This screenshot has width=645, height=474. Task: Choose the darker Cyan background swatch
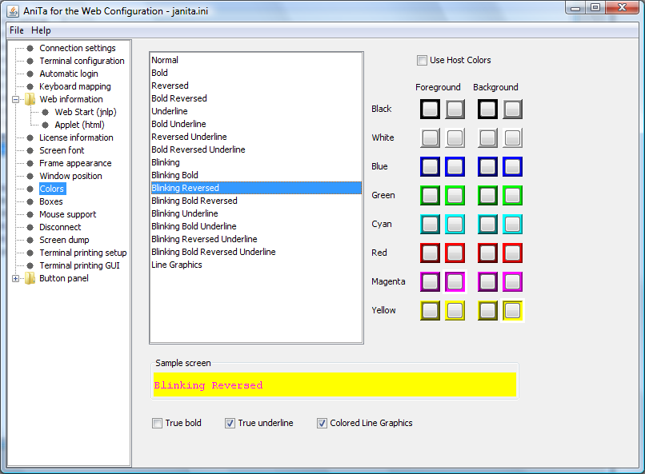(x=488, y=225)
